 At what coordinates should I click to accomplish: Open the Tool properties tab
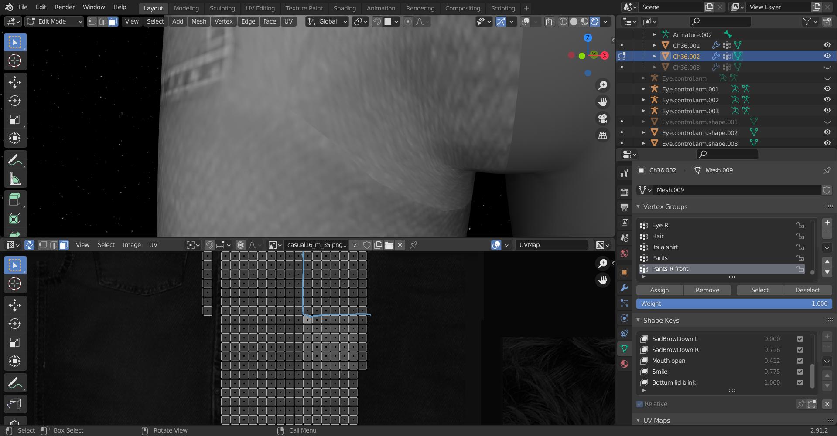pyautogui.click(x=624, y=173)
